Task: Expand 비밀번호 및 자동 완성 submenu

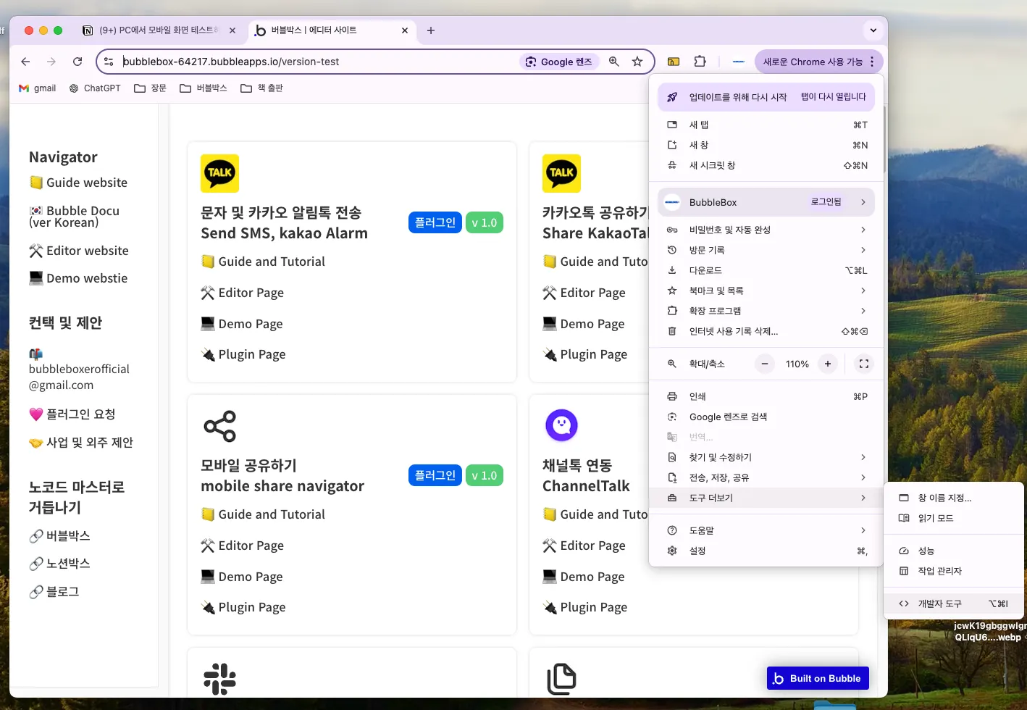Action: (766, 230)
